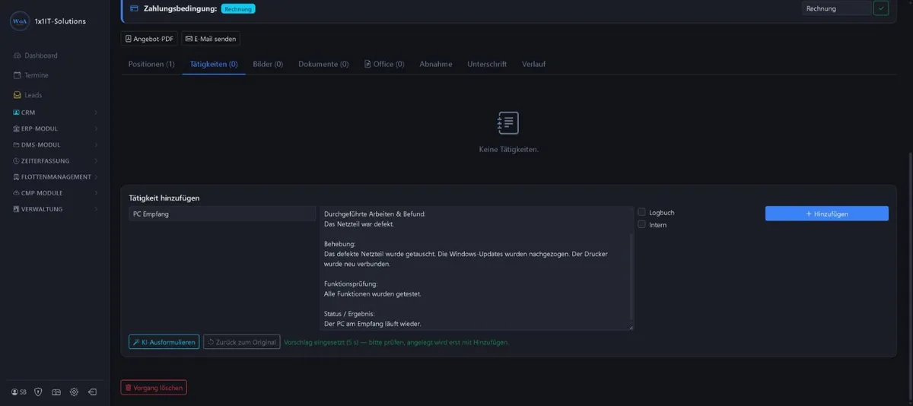Click the WoA company logo
The width and height of the screenshot is (913, 406).
pos(20,21)
